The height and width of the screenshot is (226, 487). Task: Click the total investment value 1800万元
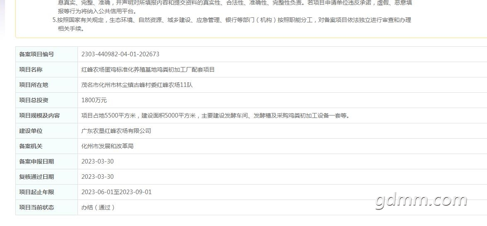(x=94, y=100)
